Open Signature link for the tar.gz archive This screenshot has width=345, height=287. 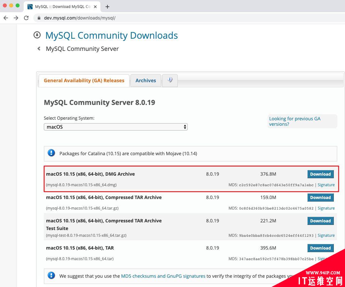326,208
